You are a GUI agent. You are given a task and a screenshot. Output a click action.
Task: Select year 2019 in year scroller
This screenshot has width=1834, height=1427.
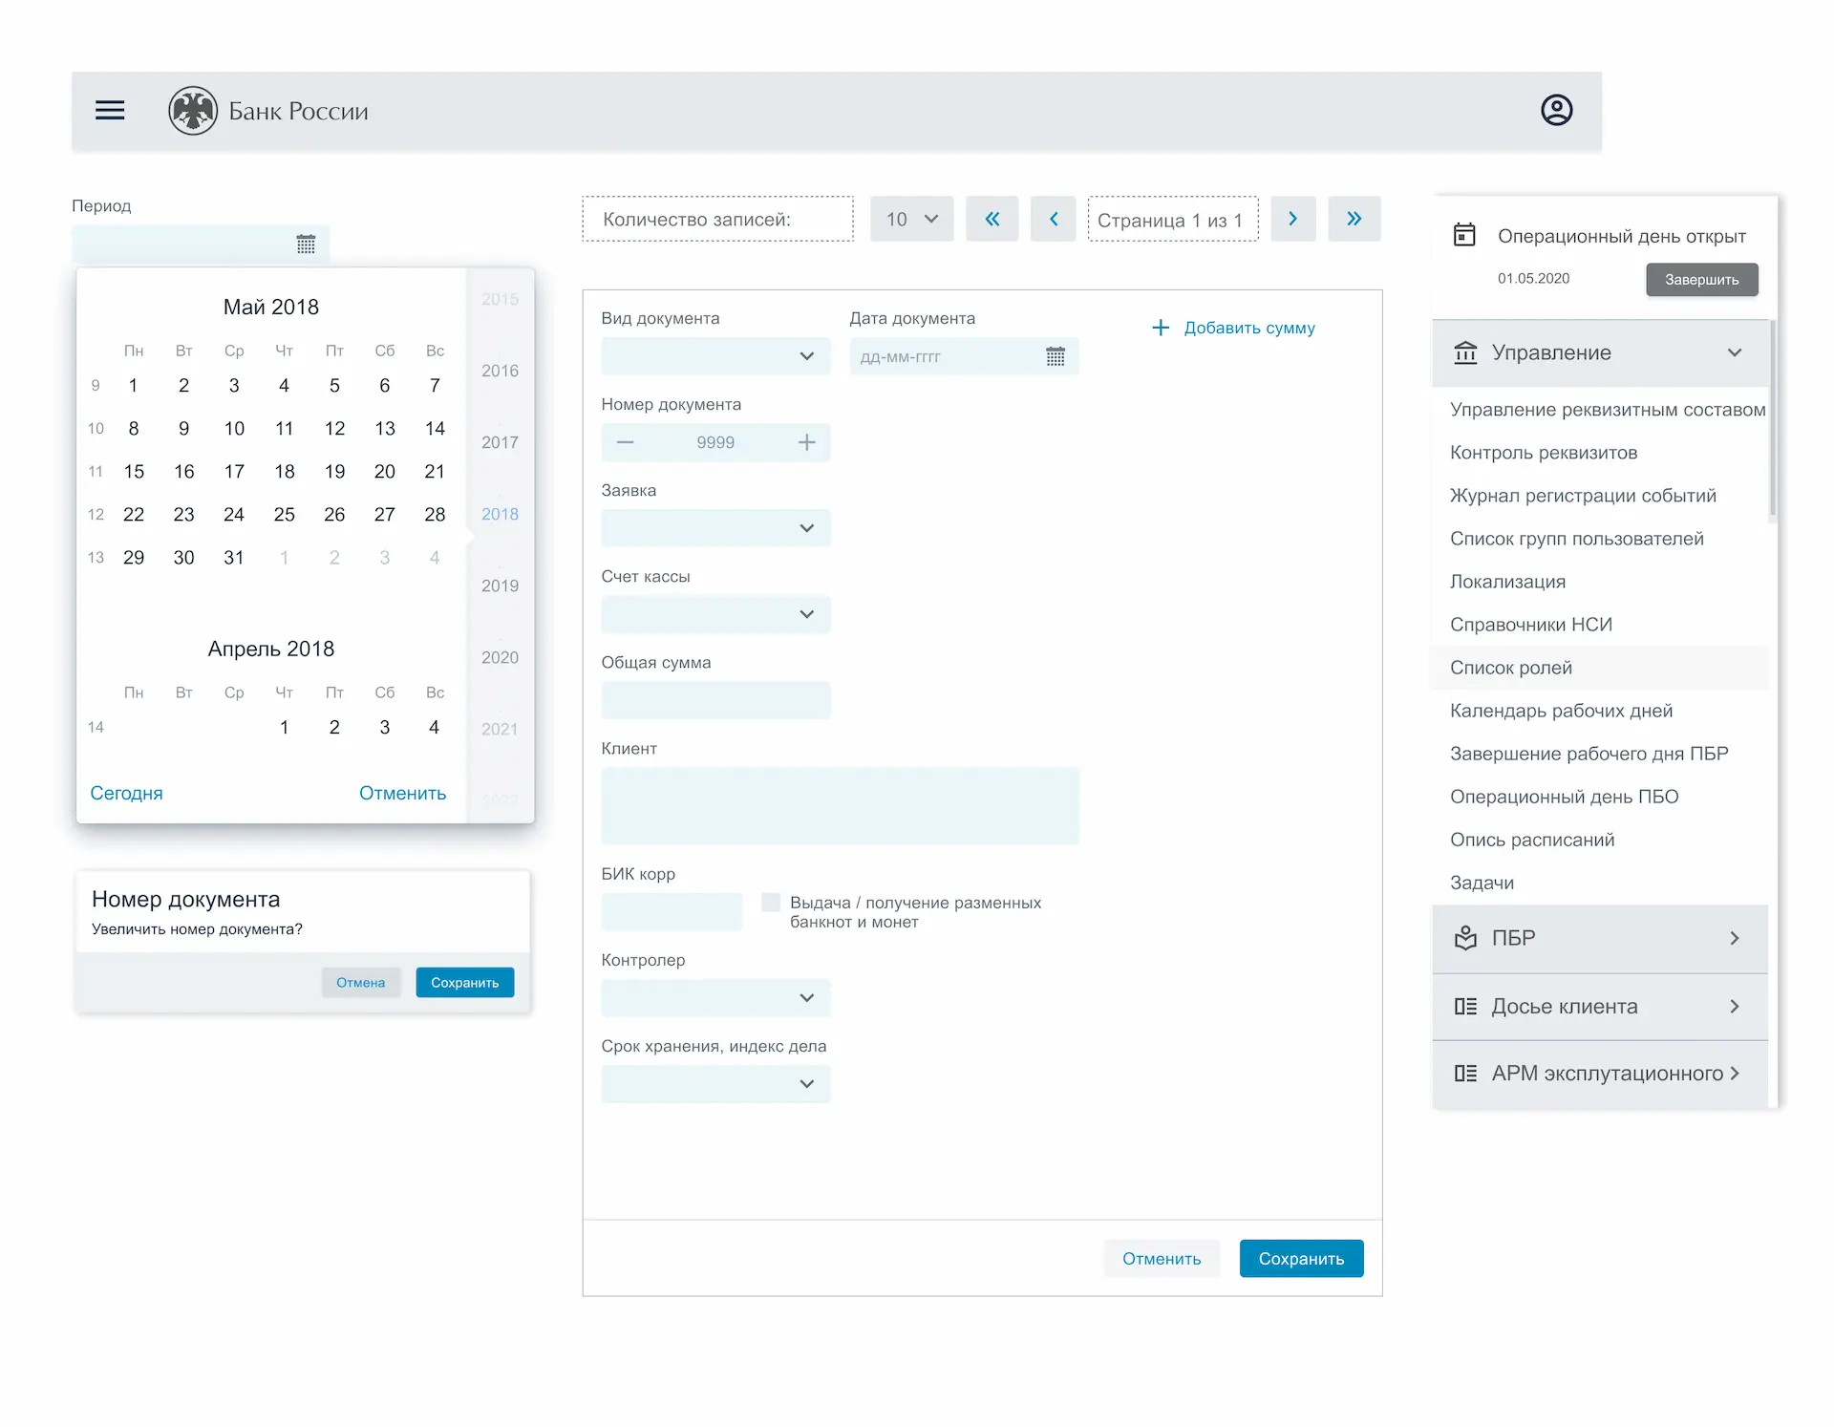tap(500, 586)
